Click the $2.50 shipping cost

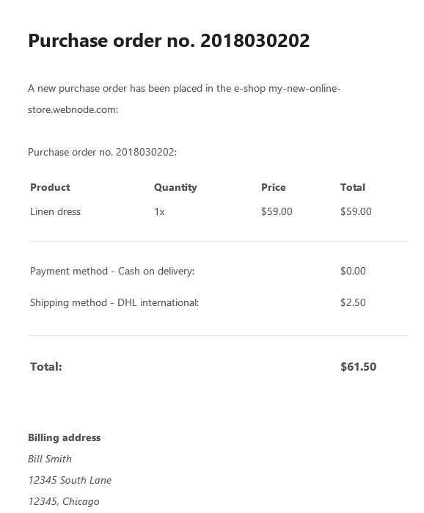353,302
